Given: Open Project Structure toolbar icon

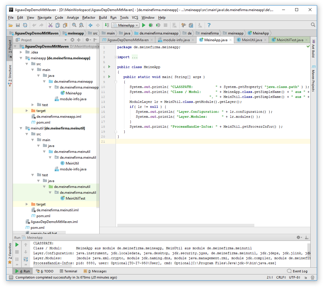Looking at the screenshot, I should pos(191,25).
